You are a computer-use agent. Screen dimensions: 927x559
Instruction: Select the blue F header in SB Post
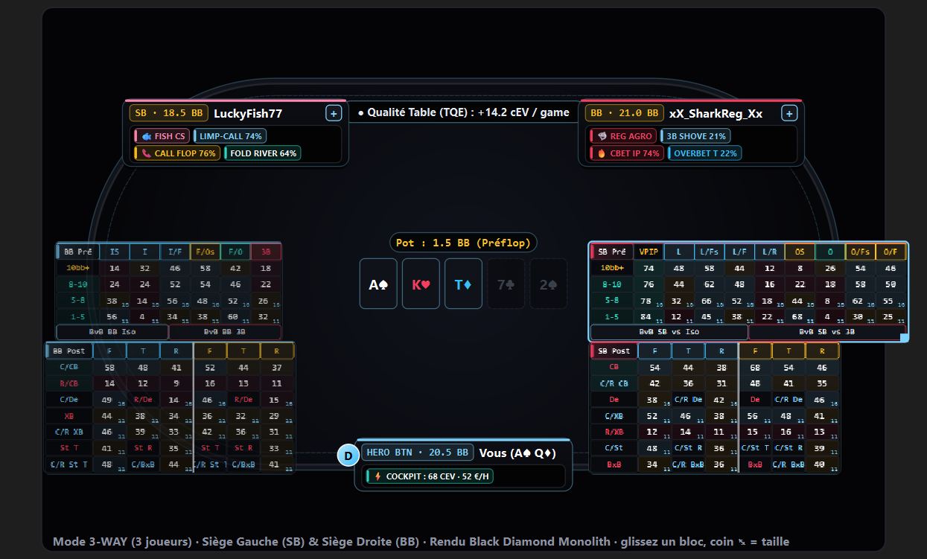(654, 351)
